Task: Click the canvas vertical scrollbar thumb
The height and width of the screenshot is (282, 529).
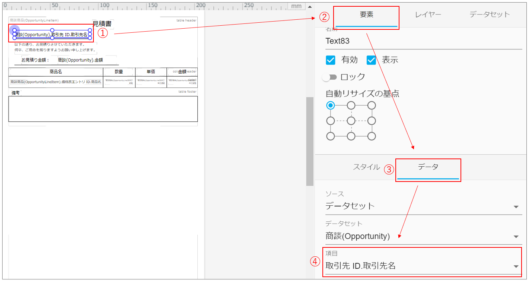Action: (310, 141)
